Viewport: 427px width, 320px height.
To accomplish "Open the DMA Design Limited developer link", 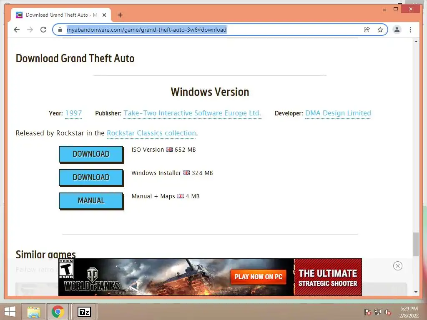I will [x=338, y=113].
